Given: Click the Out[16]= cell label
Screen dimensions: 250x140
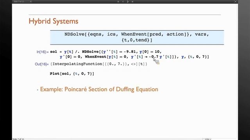Looking at the screenshot, I should (42, 64).
